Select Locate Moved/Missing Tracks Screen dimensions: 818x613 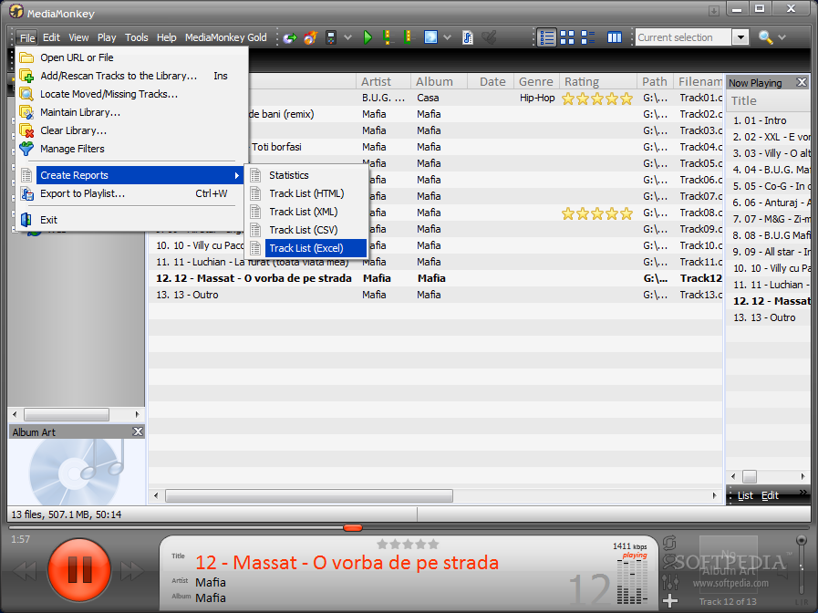tap(131, 94)
